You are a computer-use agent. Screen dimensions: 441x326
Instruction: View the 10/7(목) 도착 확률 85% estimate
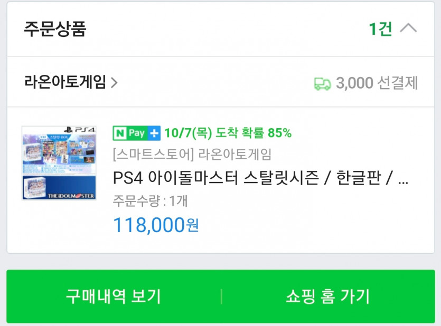228,133
